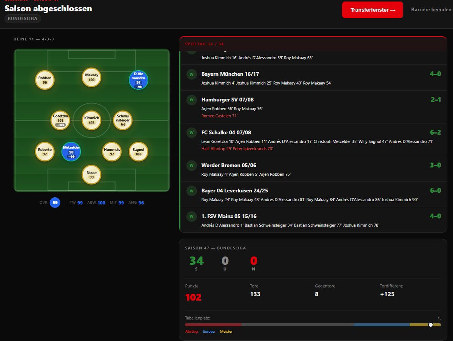Open Bayern München 16/17 match row
453x341 pixels.
pyautogui.click(x=313, y=78)
